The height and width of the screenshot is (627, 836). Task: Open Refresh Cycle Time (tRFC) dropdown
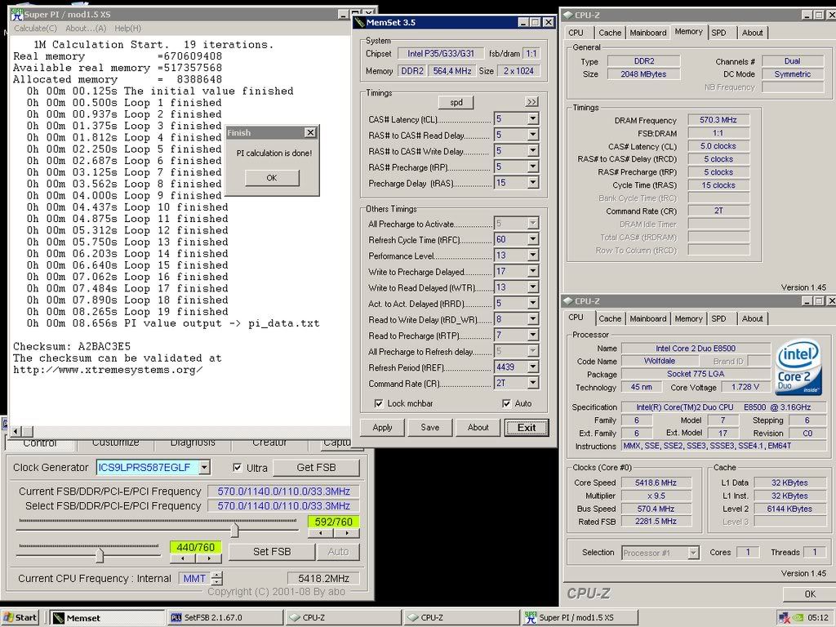[x=532, y=239]
